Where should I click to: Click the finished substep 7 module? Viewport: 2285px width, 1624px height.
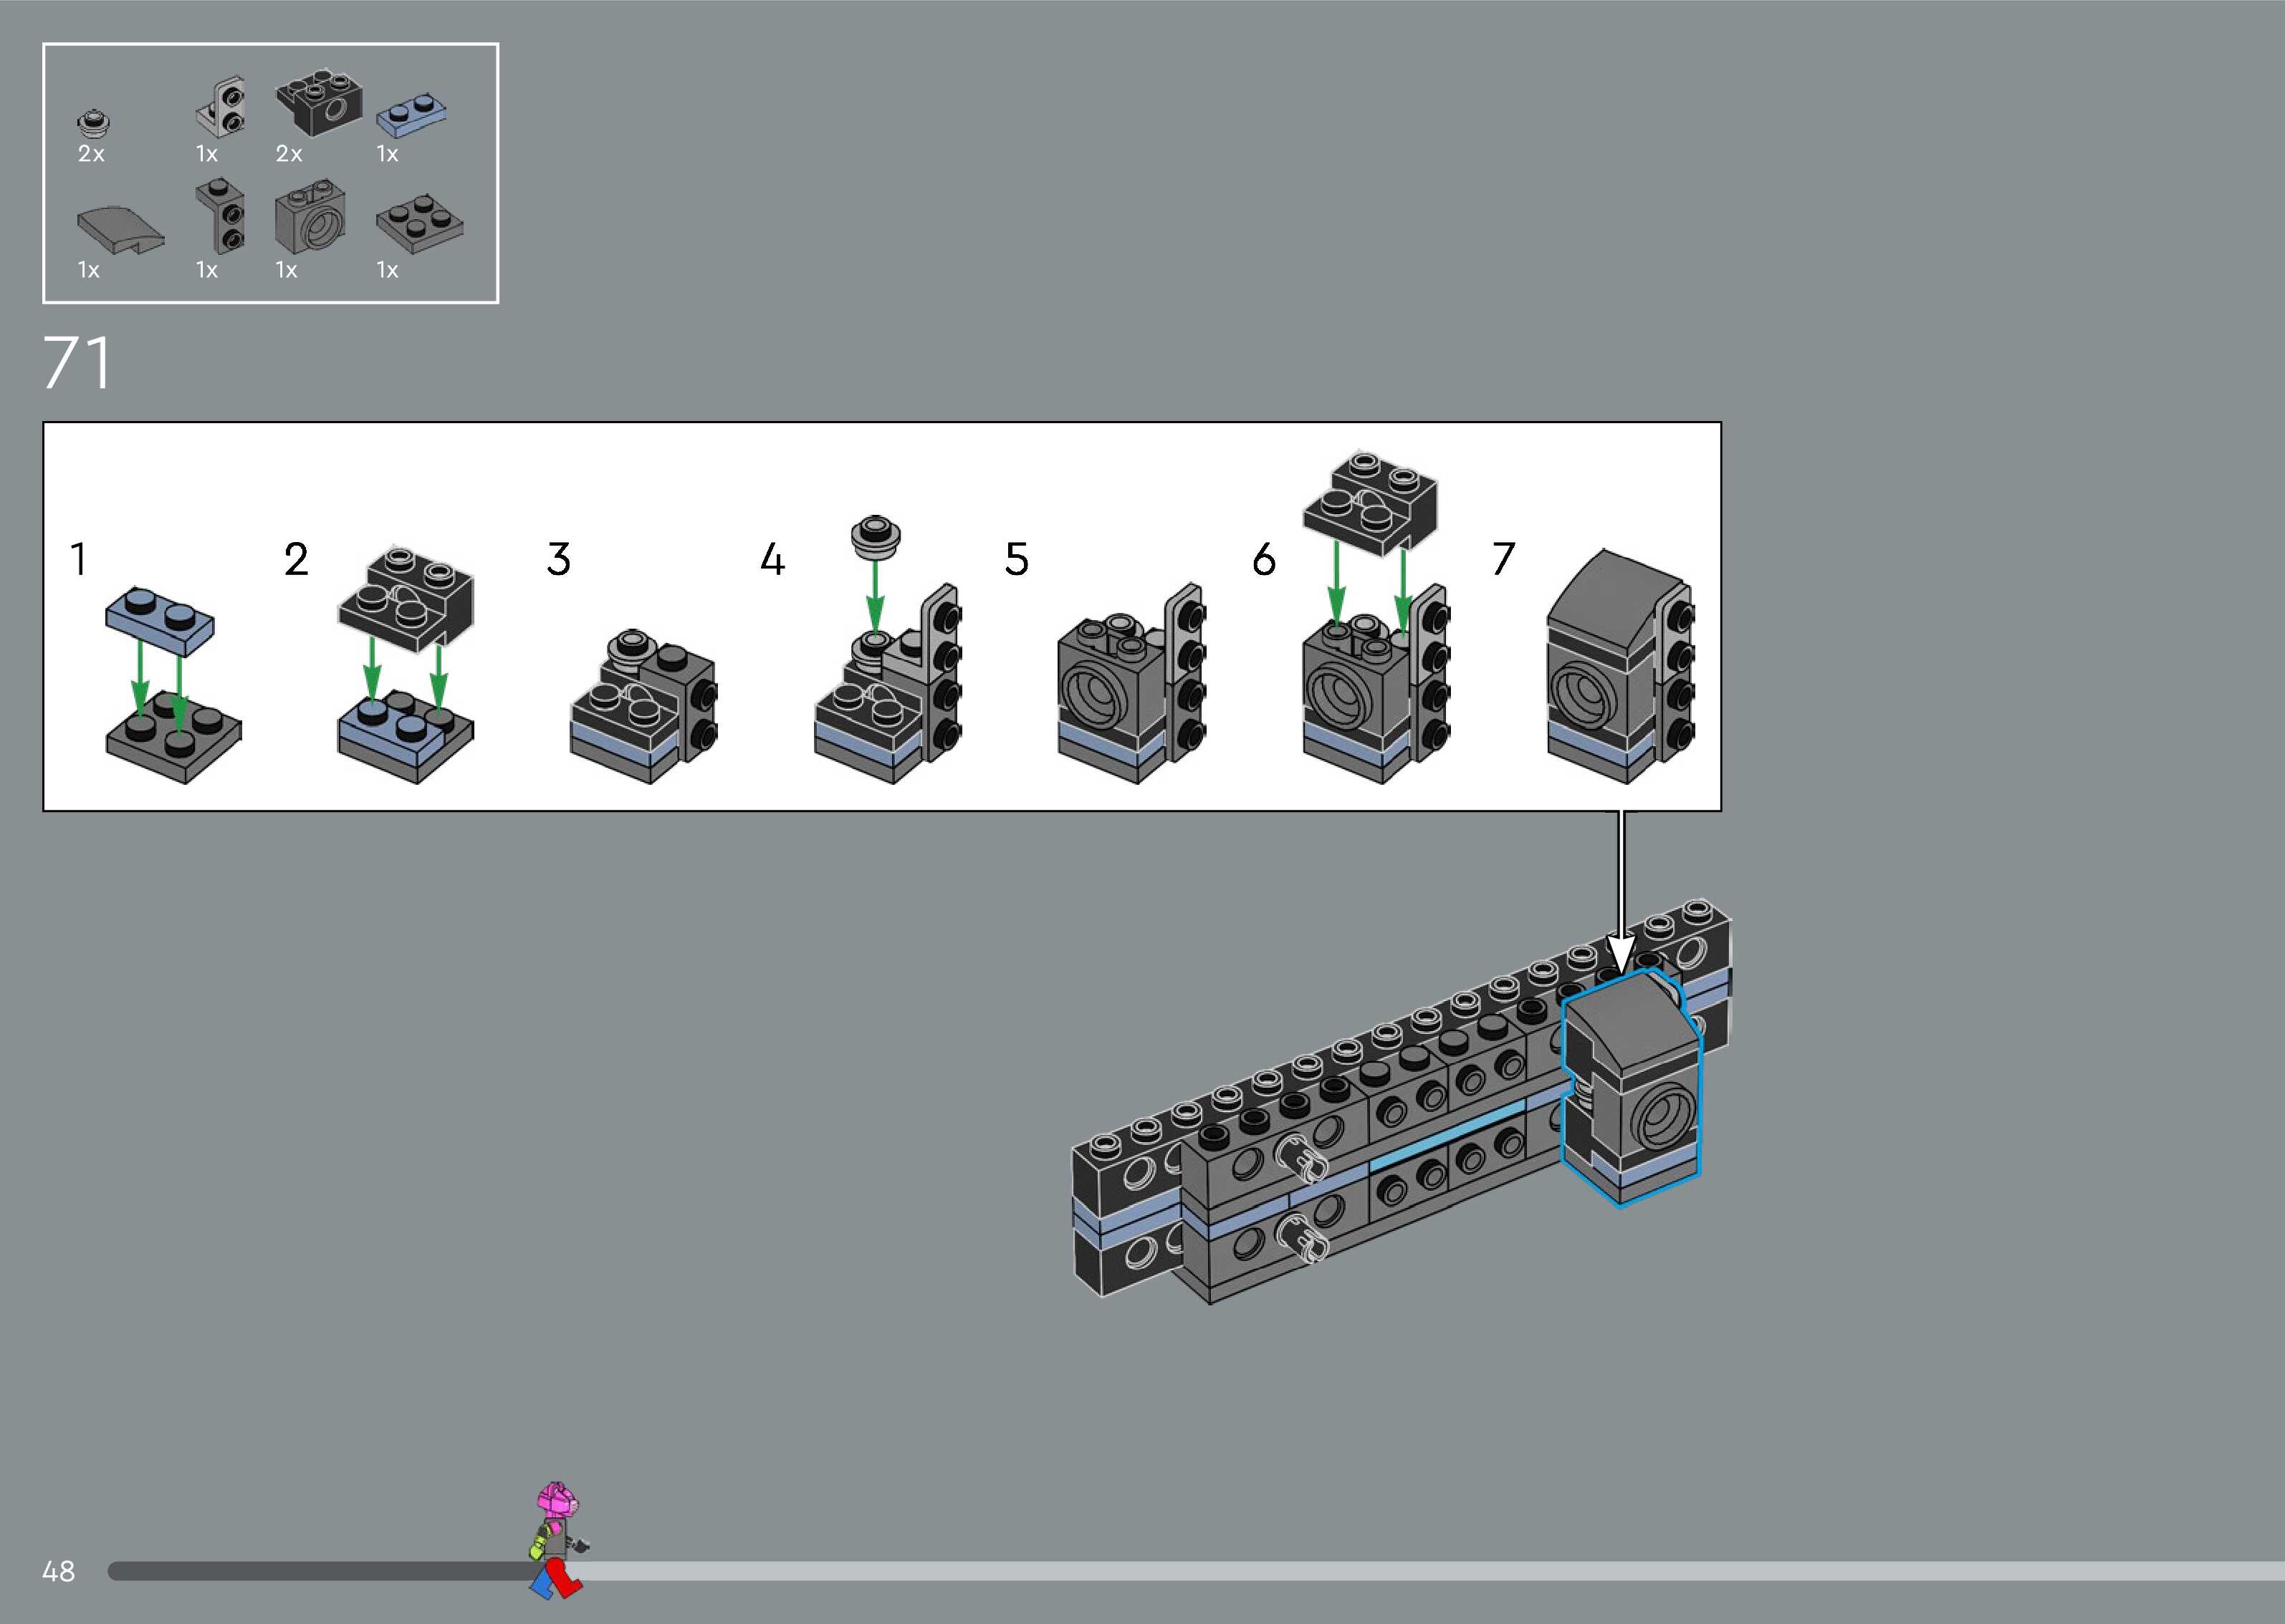1620,668
